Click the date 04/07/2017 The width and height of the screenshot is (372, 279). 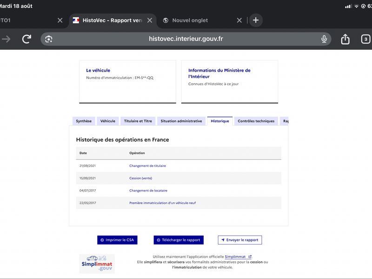(x=88, y=191)
